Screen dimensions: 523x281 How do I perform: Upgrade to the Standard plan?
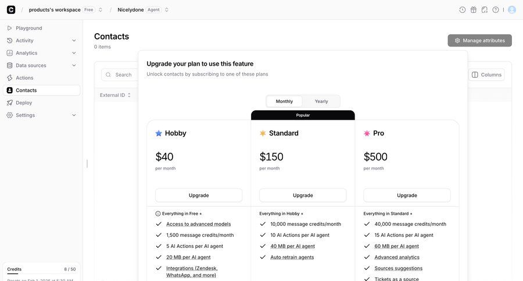coord(303,195)
